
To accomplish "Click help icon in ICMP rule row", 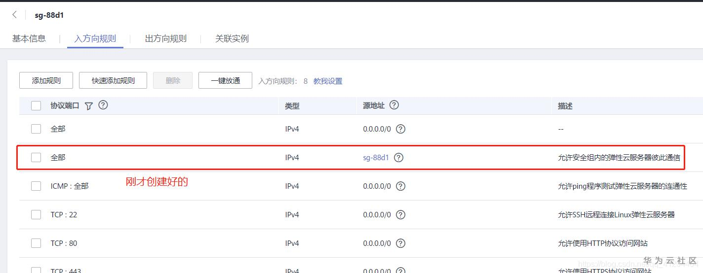I will pos(401,186).
